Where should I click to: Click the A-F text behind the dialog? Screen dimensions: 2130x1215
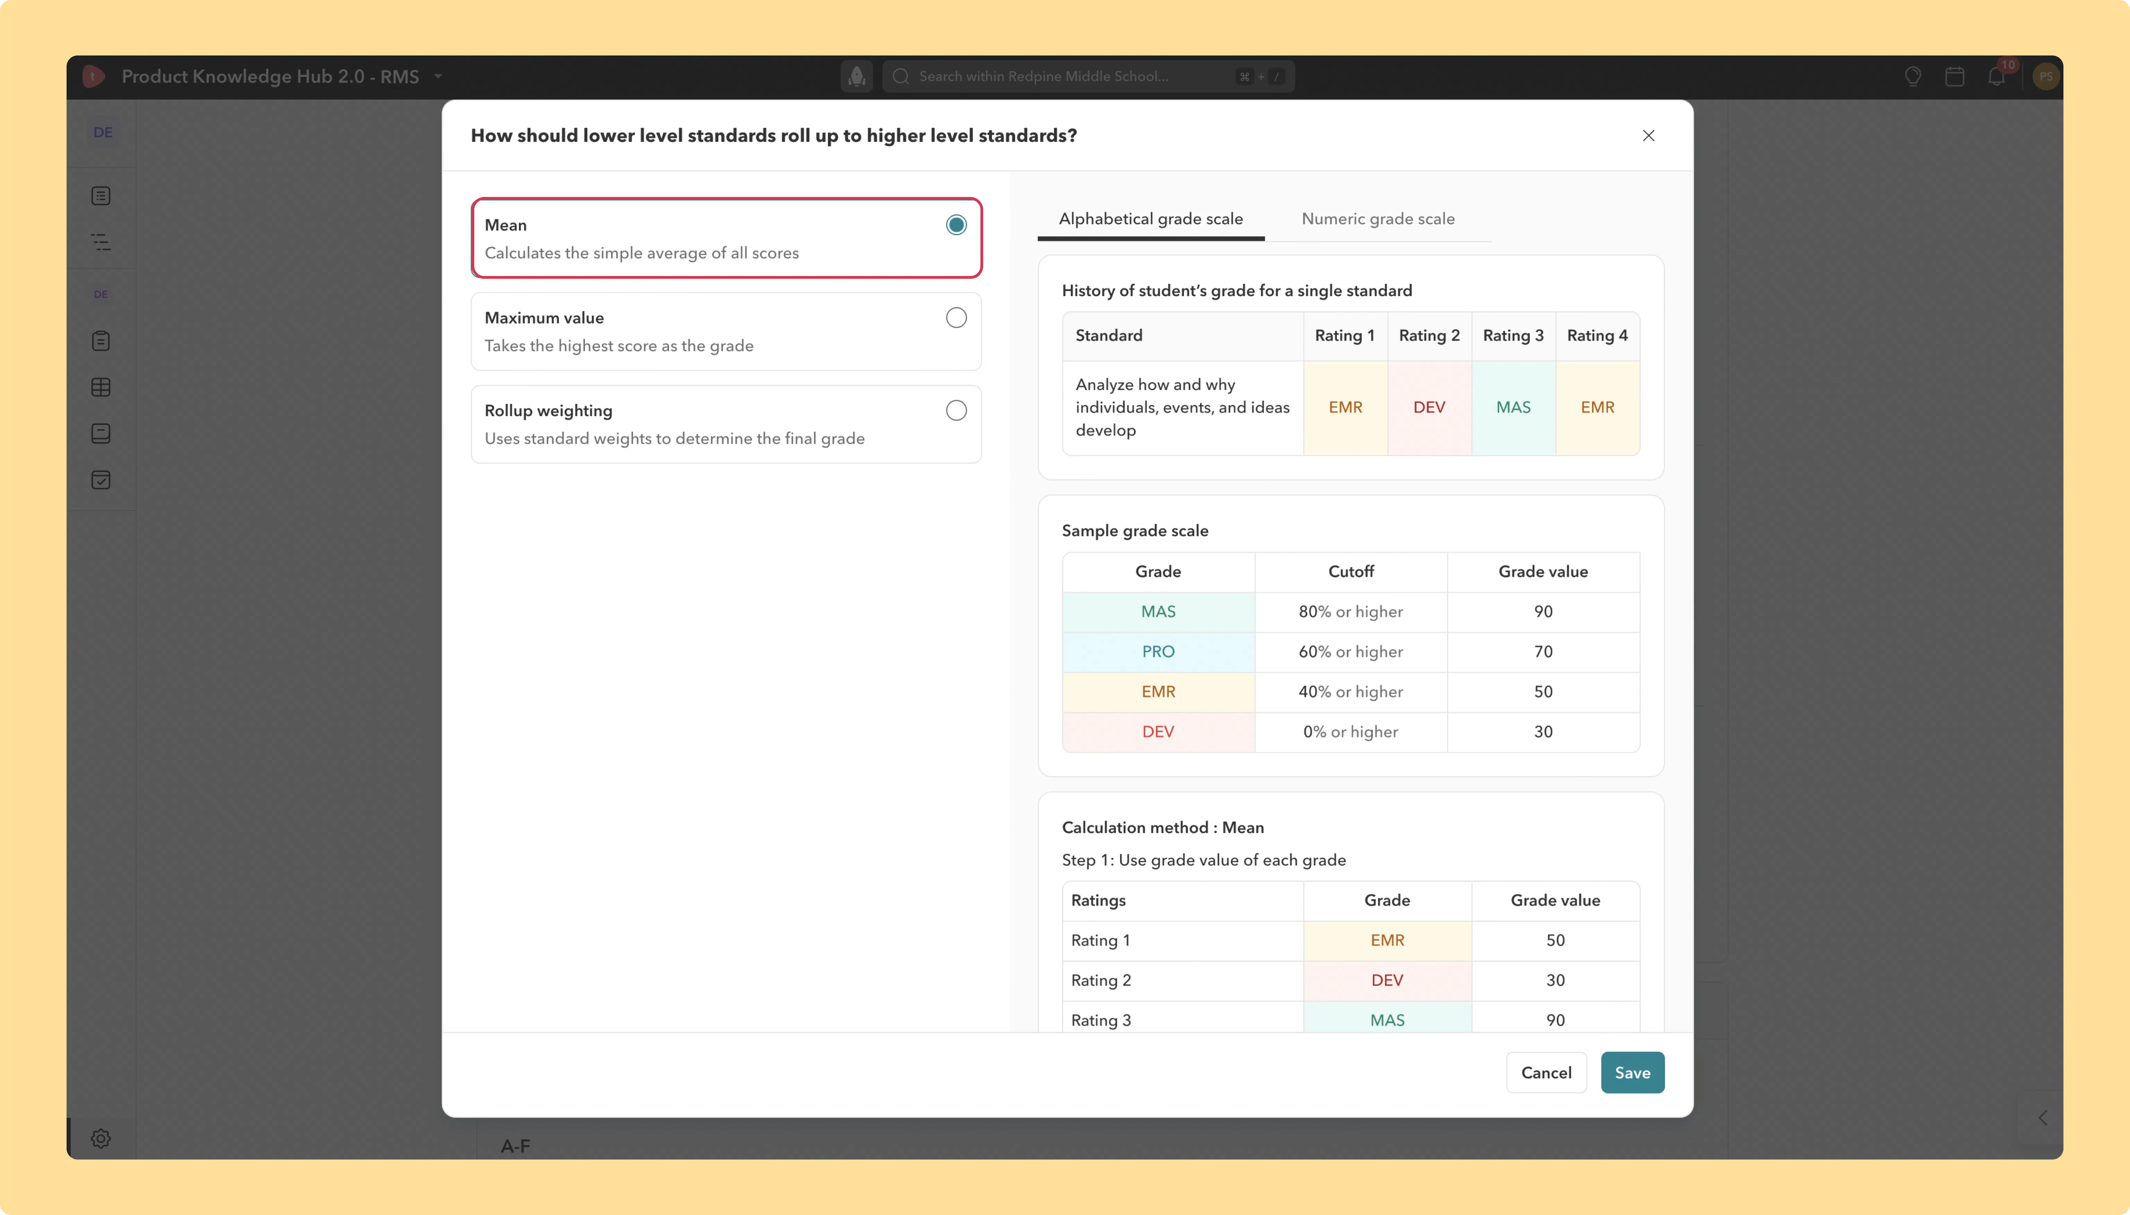point(515,1147)
